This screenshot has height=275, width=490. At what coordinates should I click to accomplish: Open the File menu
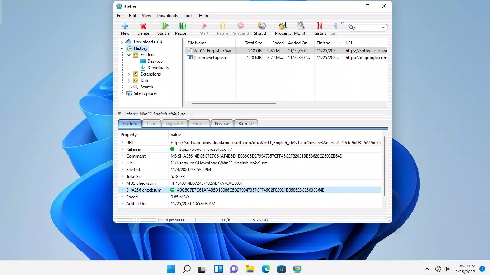click(120, 16)
